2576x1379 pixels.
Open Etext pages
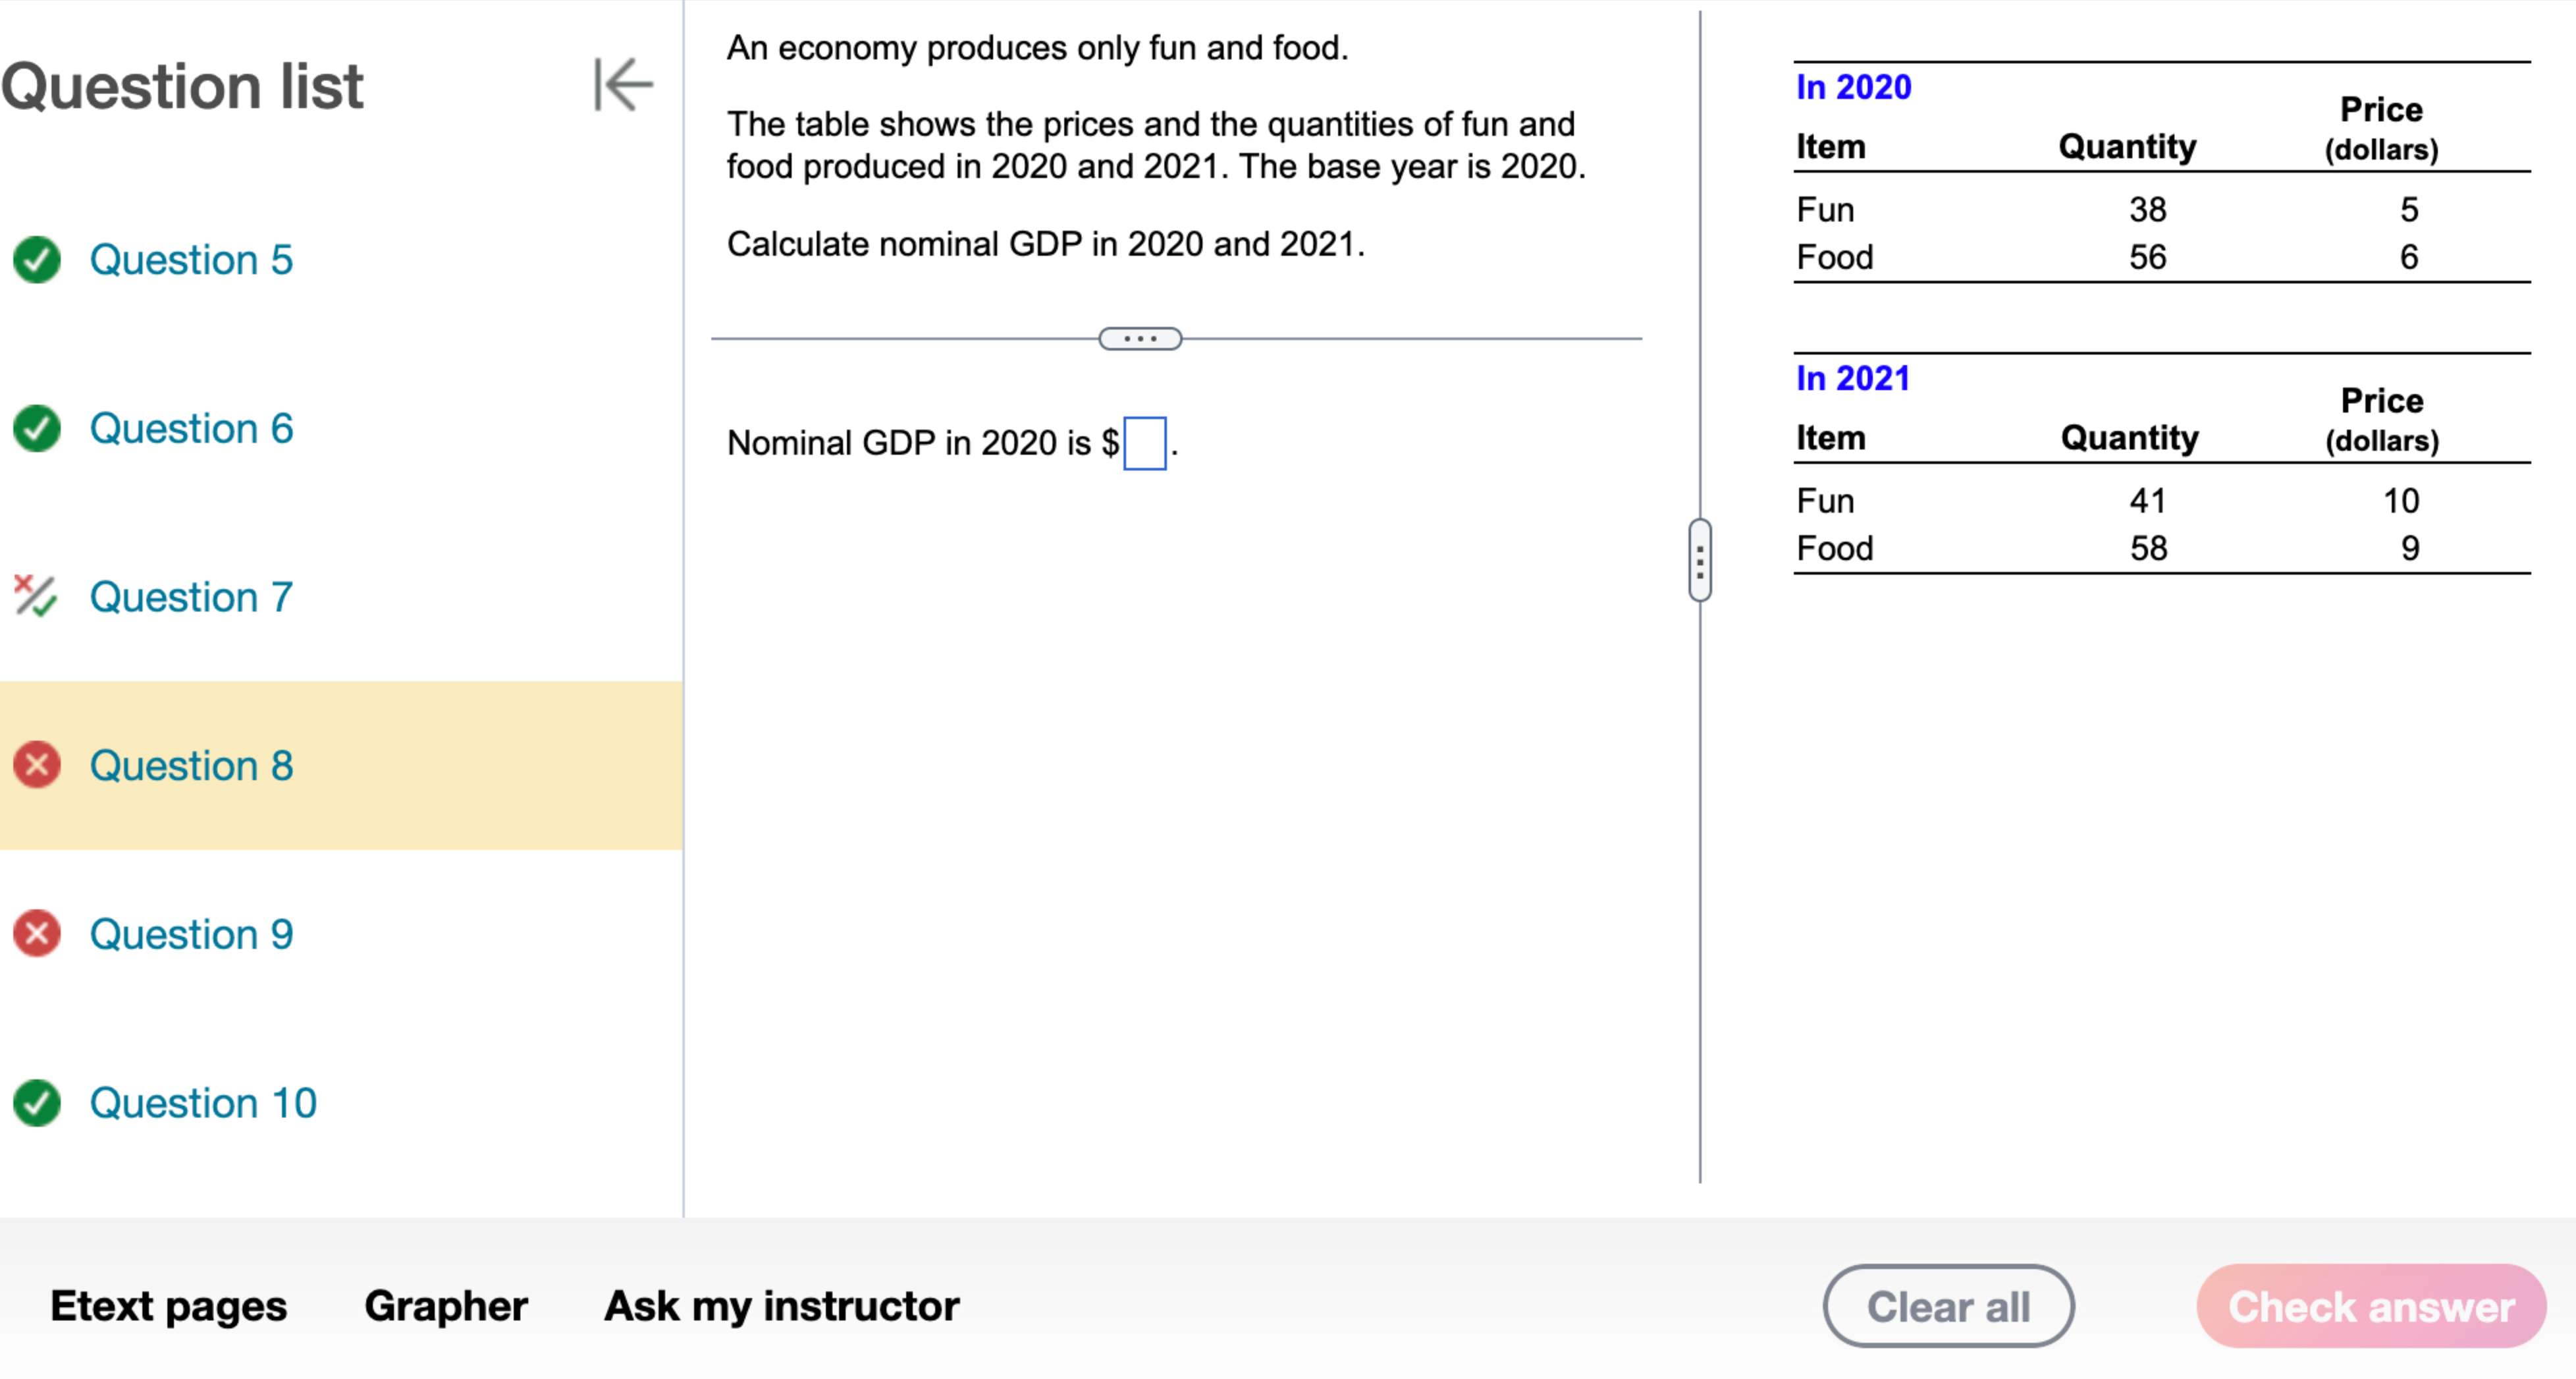point(168,1306)
